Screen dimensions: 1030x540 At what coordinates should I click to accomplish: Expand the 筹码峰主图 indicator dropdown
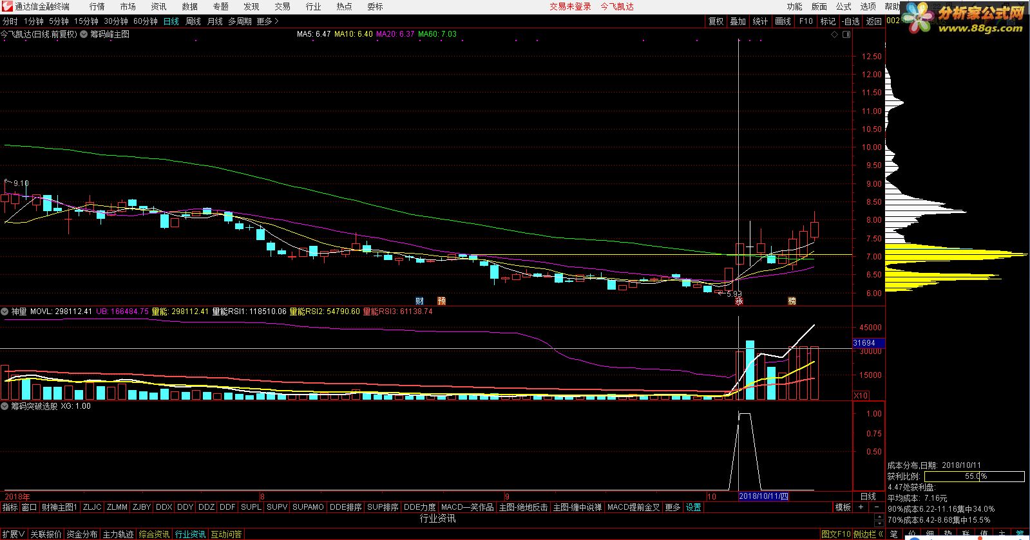click(84, 34)
